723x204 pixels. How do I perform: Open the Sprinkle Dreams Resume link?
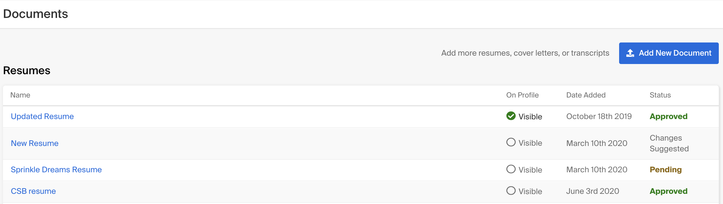56,170
